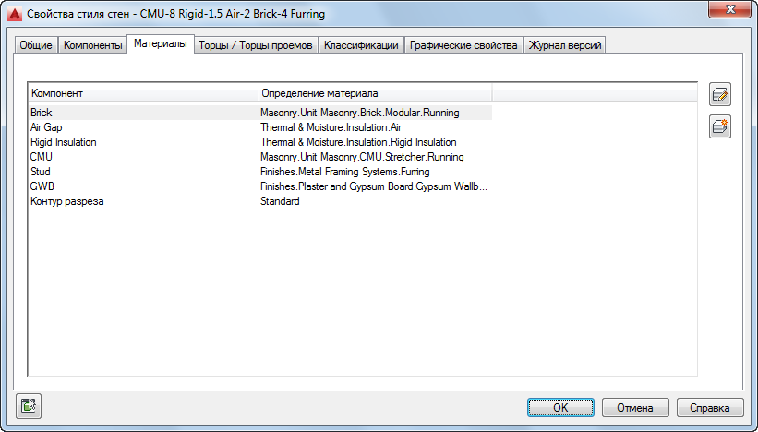This screenshot has height=432, width=758.
Task: Open help with the Справка button
Action: (710, 407)
